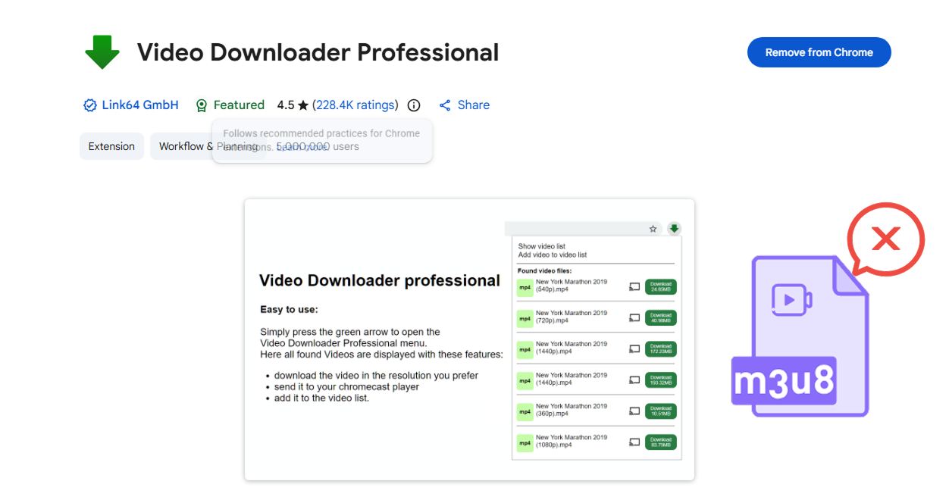Click the Share link text
This screenshot has height=503, width=949.
tap(474, 105)
